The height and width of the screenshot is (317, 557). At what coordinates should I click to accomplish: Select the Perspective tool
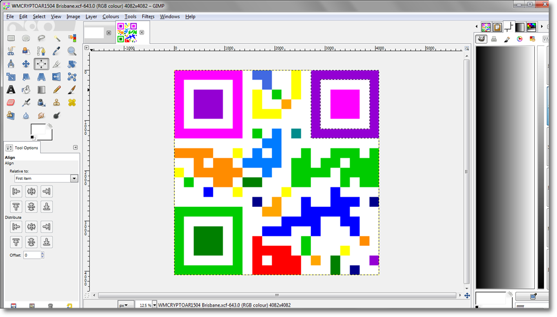41,77
